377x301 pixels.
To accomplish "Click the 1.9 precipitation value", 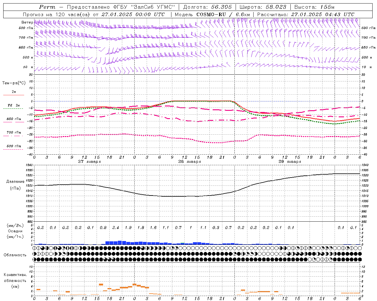I will click(128, 228).
